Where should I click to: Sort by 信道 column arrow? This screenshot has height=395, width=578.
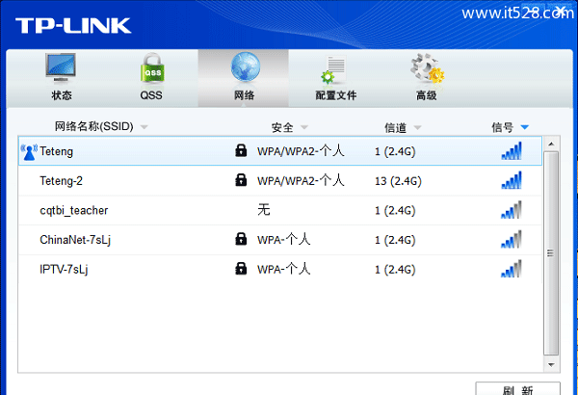tap(417, 127)
